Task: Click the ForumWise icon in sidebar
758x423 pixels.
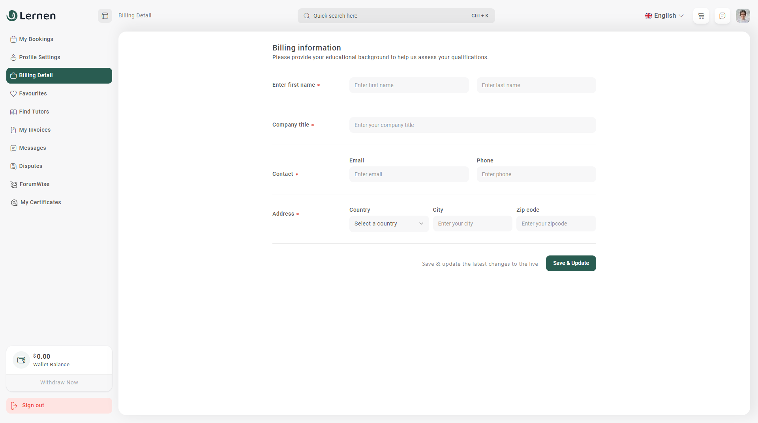Action: click(x=13, y=184)
